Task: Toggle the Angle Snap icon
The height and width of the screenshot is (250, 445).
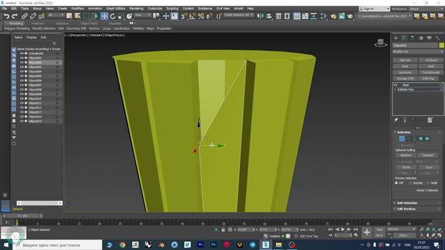Action: tap(192, 16)
